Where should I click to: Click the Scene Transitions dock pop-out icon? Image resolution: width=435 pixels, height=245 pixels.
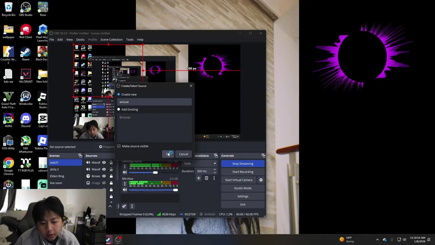point(215,156)
